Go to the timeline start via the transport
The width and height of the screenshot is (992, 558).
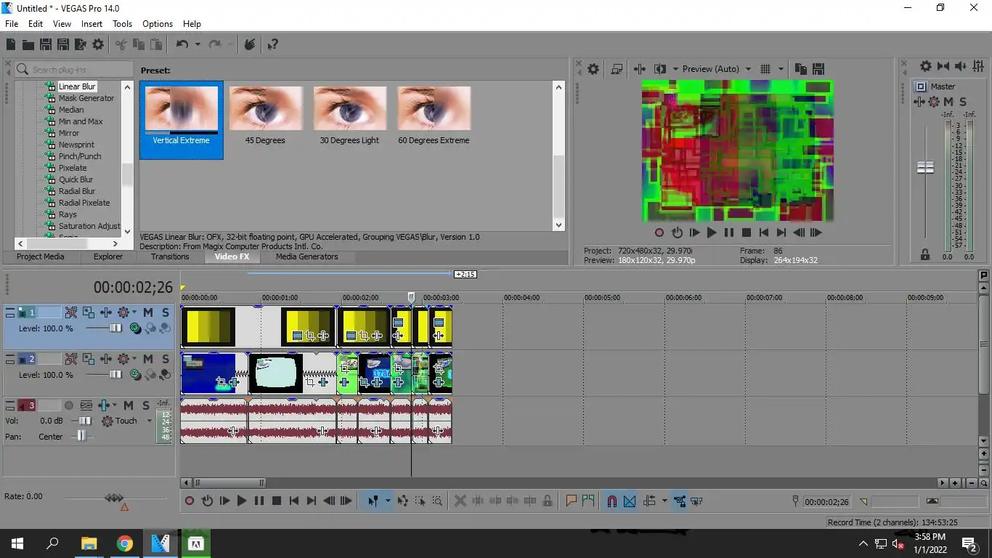[294, 501]
